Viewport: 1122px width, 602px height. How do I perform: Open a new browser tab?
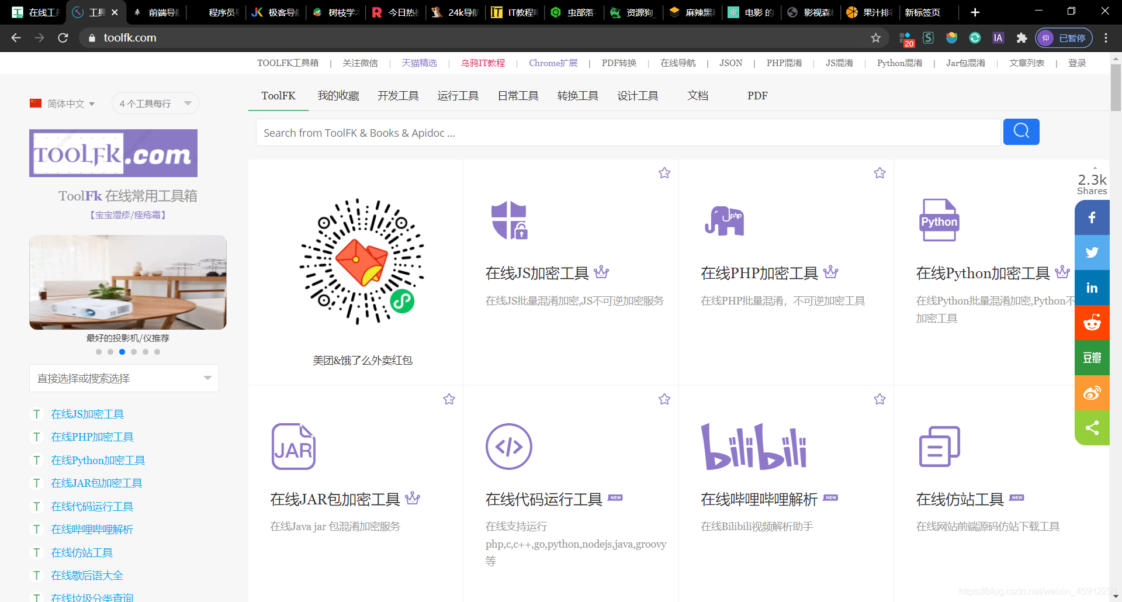(975, 12)
